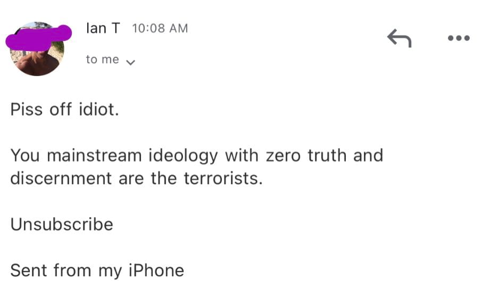
Task: Click the "Unsubscribe" text in the email
Action: click(x=62, y=224)
